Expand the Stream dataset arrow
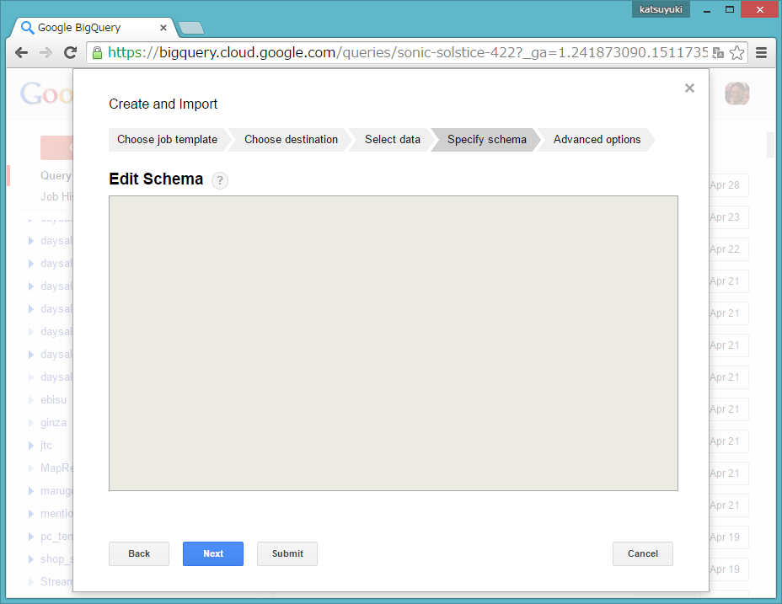This screenshot has width=782, height=604. 31,582
